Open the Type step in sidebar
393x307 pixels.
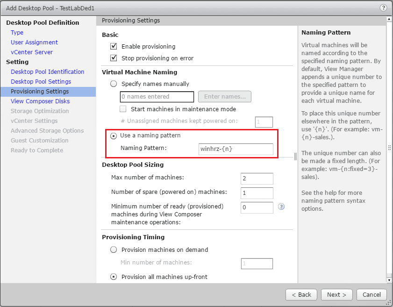tap(17, 33)
